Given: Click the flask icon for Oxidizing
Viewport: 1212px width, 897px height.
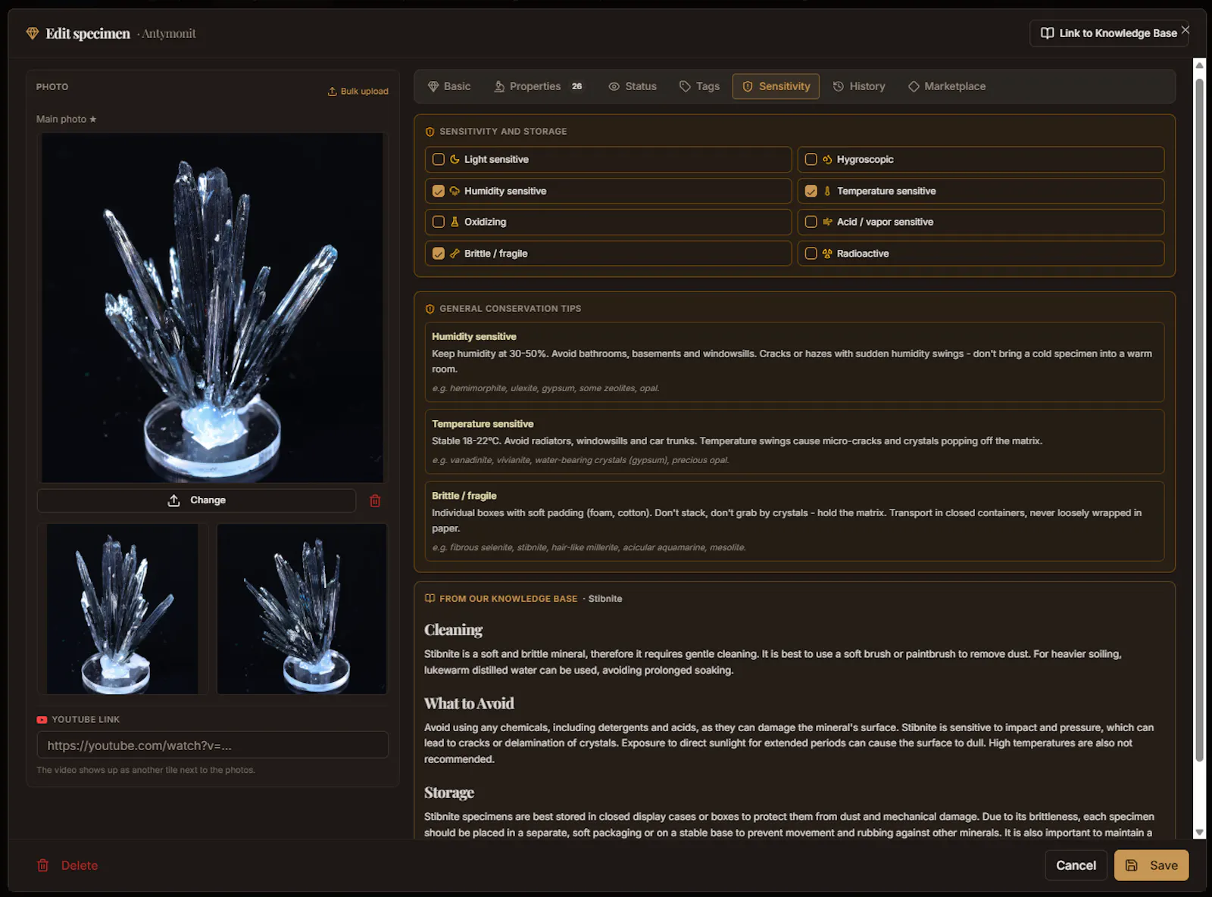Looking at the screenshot, I should click(x=454, y=222).
